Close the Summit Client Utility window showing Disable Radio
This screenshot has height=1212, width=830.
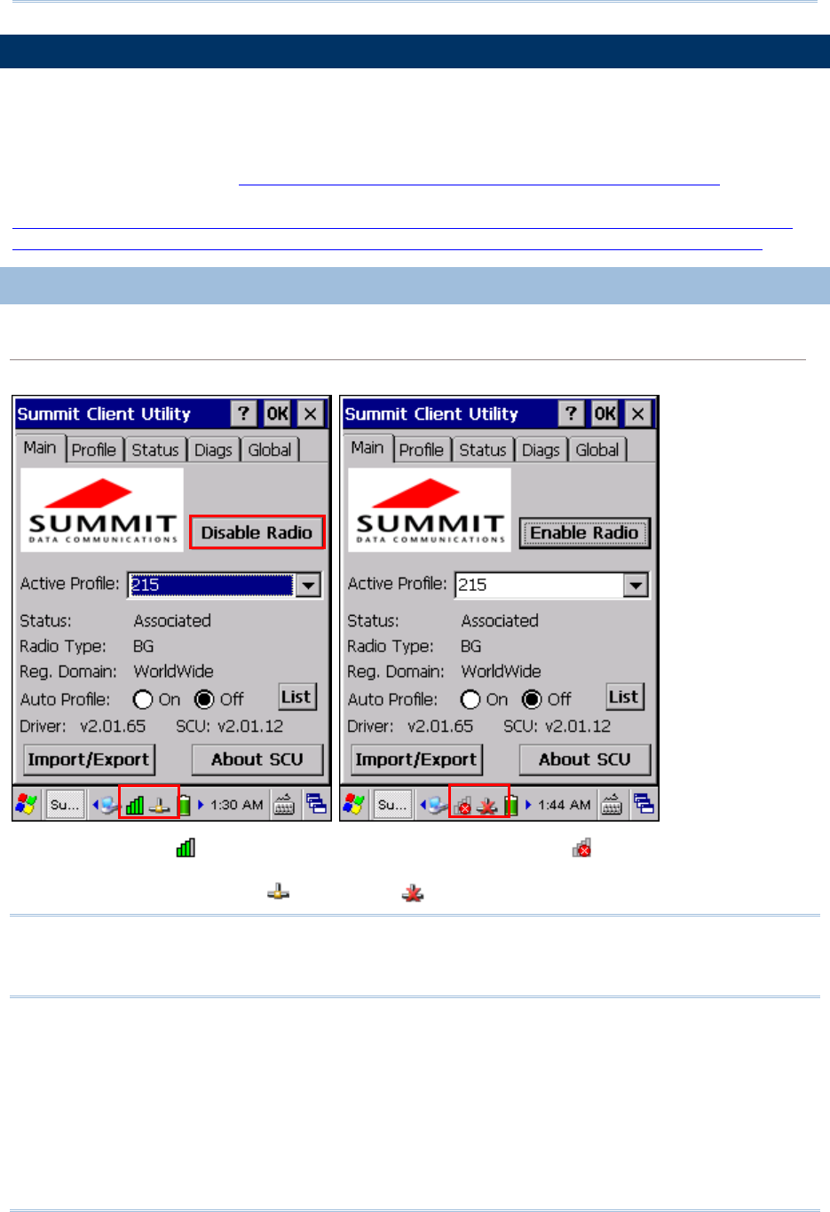click(x=310, y=413)
